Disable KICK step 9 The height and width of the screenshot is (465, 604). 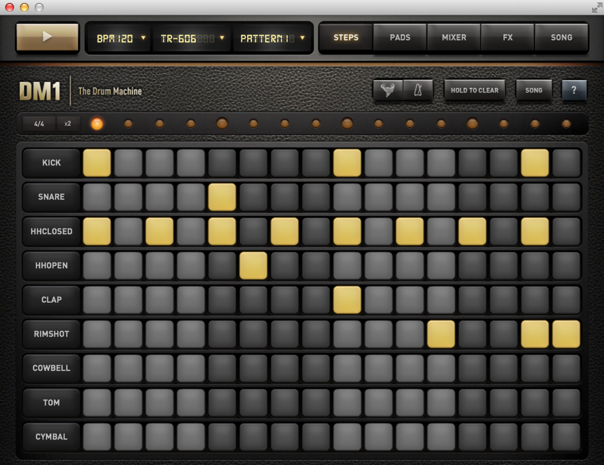coord(347,163)
